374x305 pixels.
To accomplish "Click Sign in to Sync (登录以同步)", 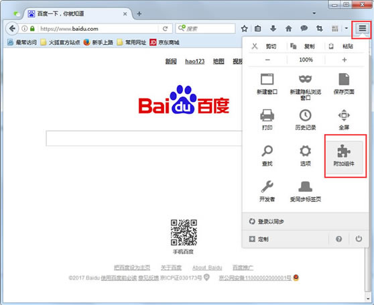I will [306, 221].
